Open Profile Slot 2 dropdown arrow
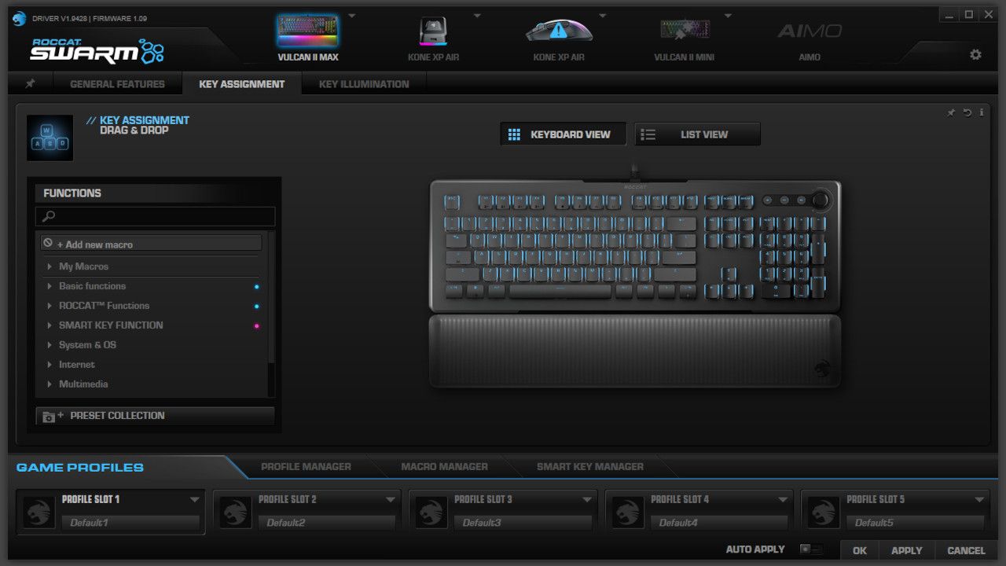Viewport: 1006px width, 566px height. pyautogui.click(x=391, y=500)
